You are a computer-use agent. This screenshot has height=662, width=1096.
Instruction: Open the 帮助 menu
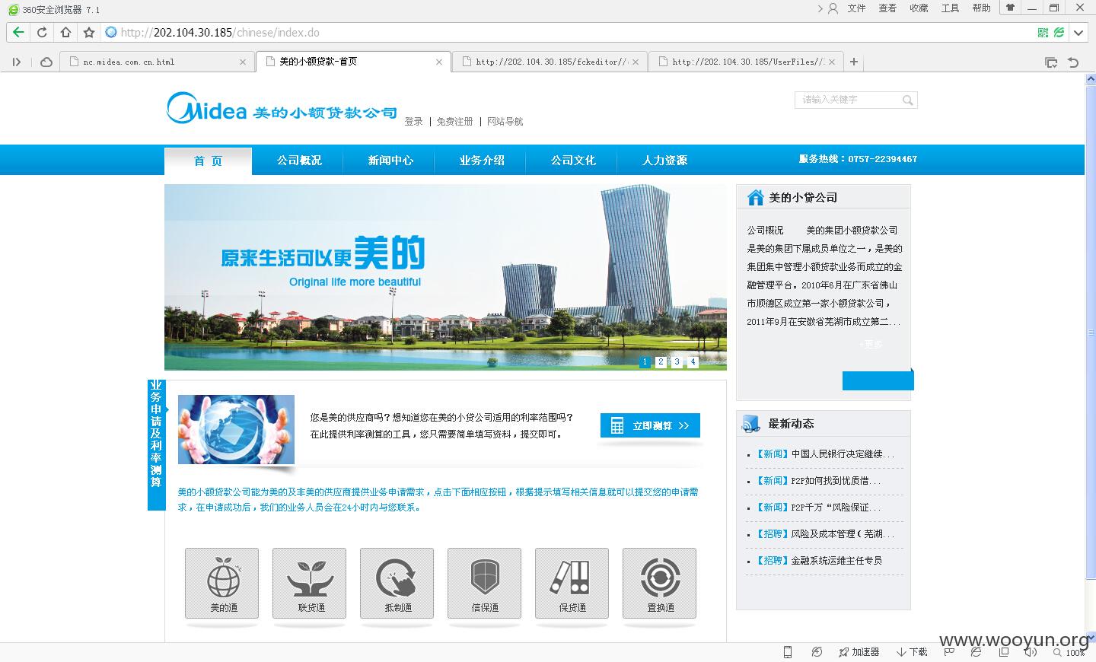point(981,8)
